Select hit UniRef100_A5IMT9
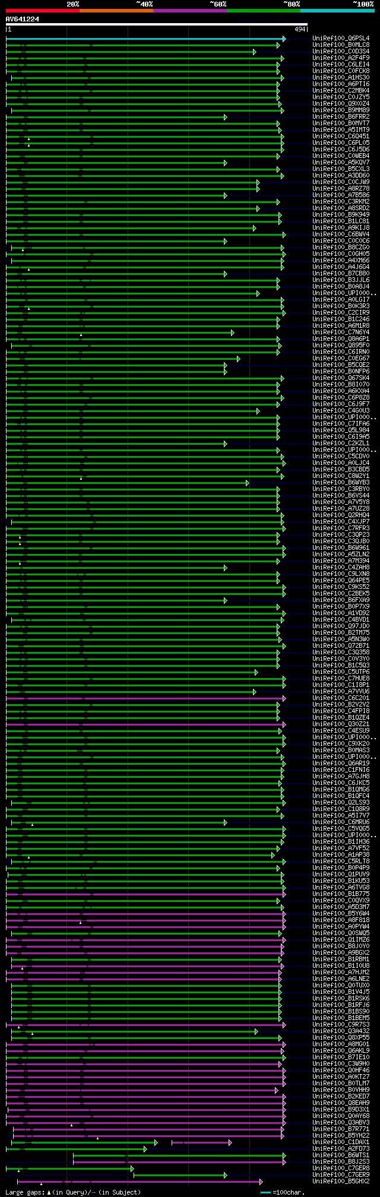Image resolution: width=380 pixels, height=1197 pixels. (341, 129)
